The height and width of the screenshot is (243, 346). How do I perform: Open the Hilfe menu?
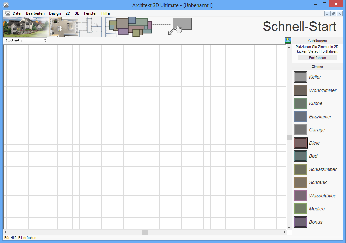pyautogui.click(x=106, y=13)
